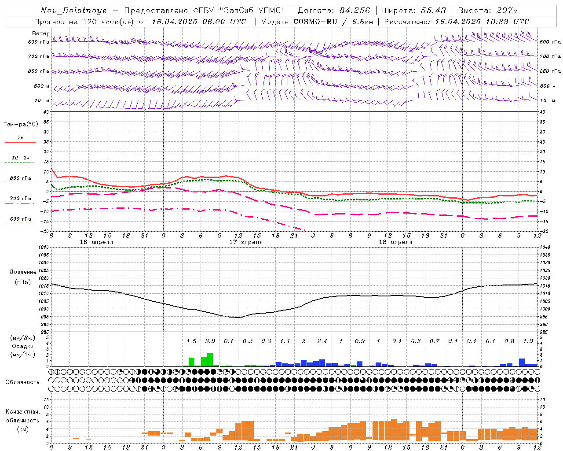Select the Тем-ра(°C) temperature label

pos(21,125)
